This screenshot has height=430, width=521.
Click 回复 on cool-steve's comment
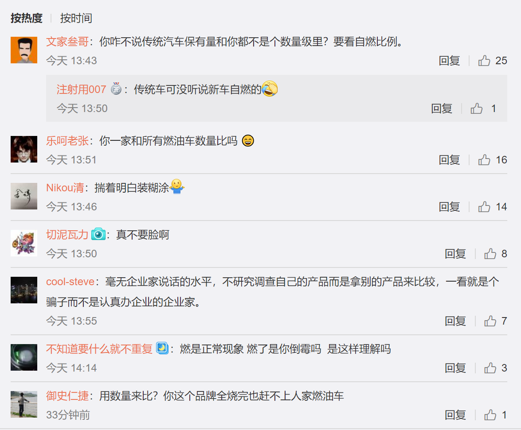[x=455, y=321]
